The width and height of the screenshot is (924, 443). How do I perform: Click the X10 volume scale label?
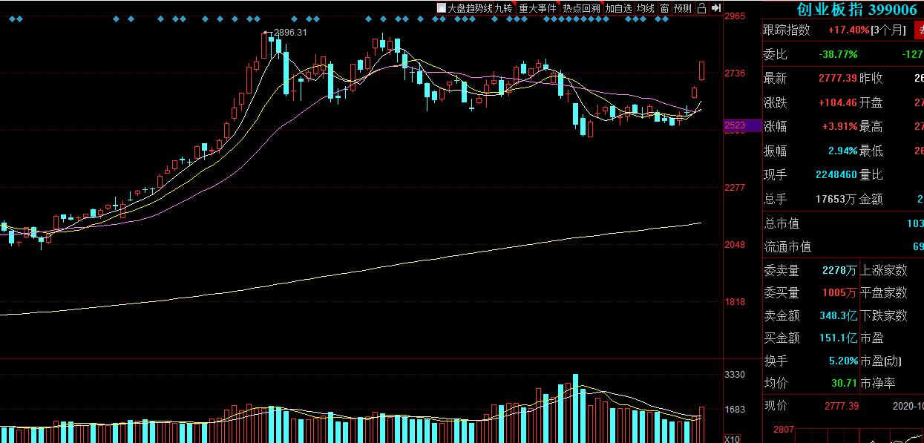[x=731, y=438]
